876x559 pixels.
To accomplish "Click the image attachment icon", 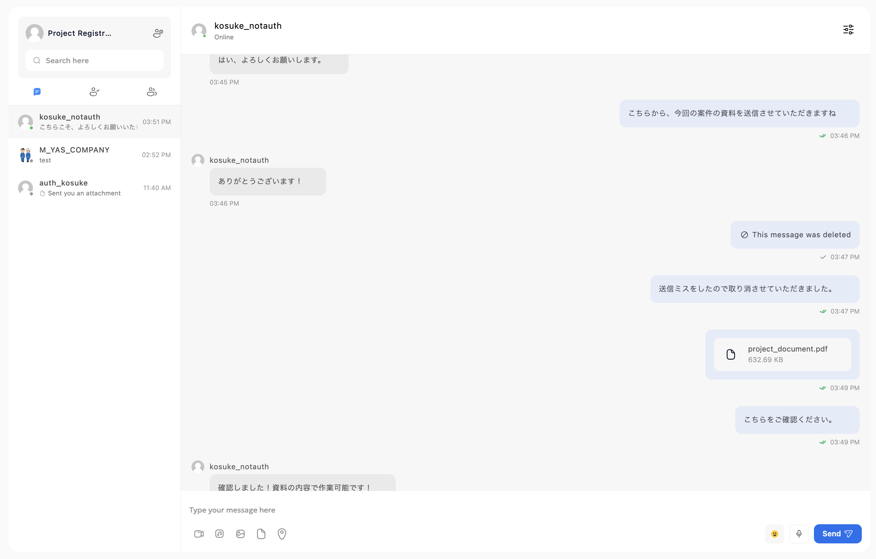I will point(240,533).
